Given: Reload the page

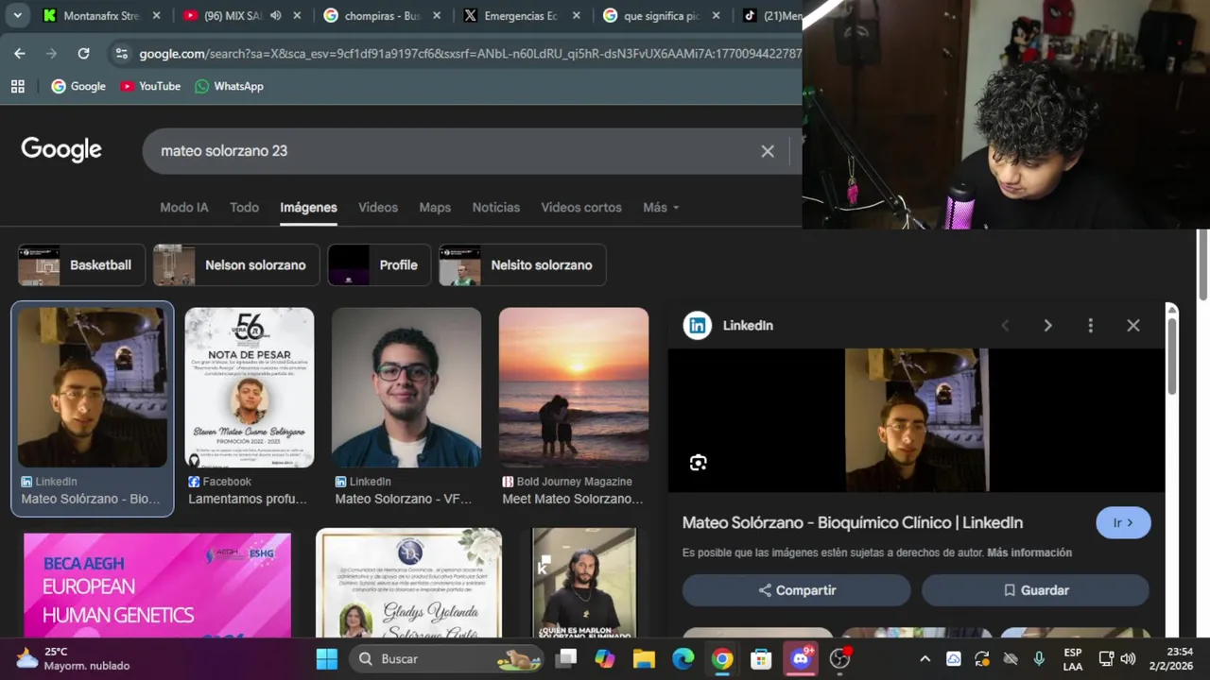Looking at the screenshot, I should 83,54.
